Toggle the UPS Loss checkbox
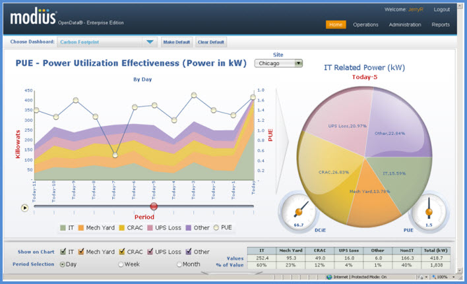Viewport: 467px width, 284px height. [x=150, y=252]
